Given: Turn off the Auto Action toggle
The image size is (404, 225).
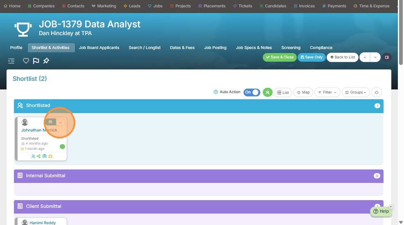Looking at the screenshot, I should tap(252, 92).
